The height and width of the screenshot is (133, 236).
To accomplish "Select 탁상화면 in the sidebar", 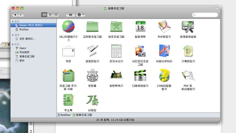I will 25,52.
